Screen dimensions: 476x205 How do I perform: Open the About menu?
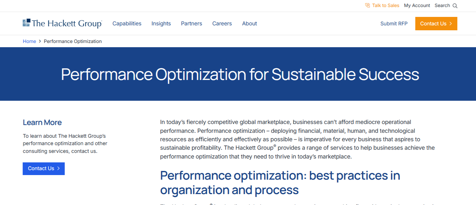pyautogui.click(x=249, y=24)
